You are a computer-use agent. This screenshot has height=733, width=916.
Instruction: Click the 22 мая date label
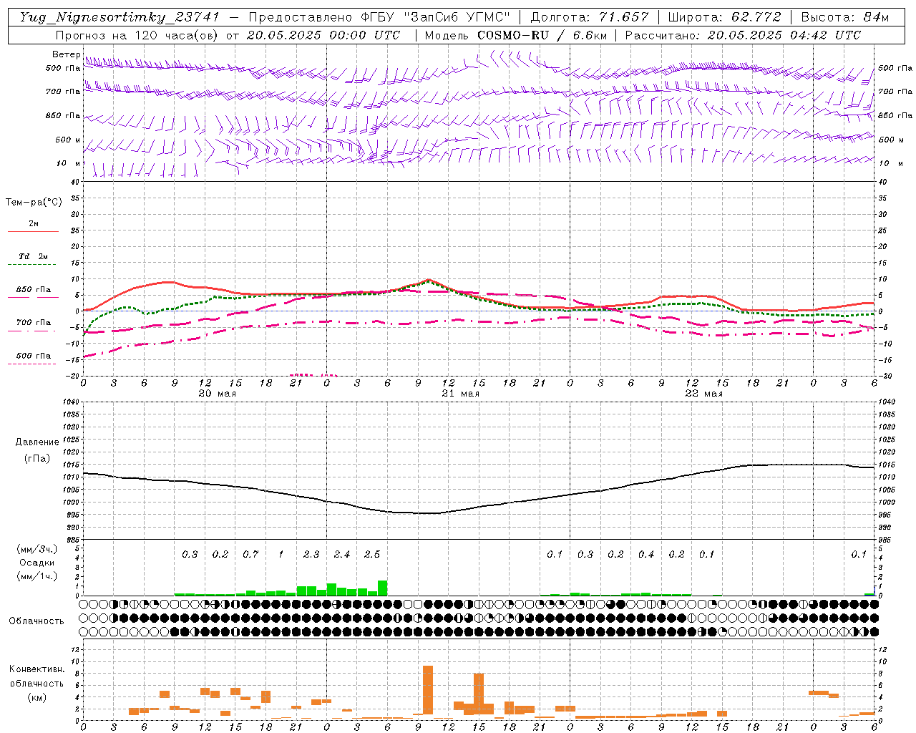click(703, 394)
